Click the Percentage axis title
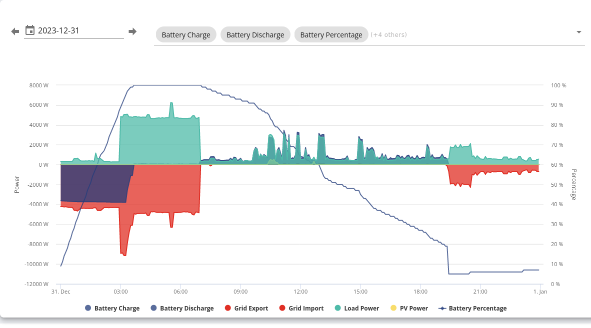 (574, 184)
